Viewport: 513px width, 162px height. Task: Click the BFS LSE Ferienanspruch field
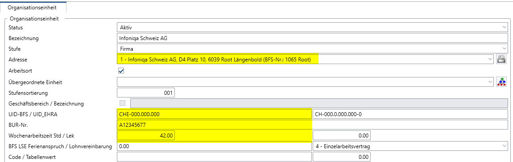tap(214, 147)
